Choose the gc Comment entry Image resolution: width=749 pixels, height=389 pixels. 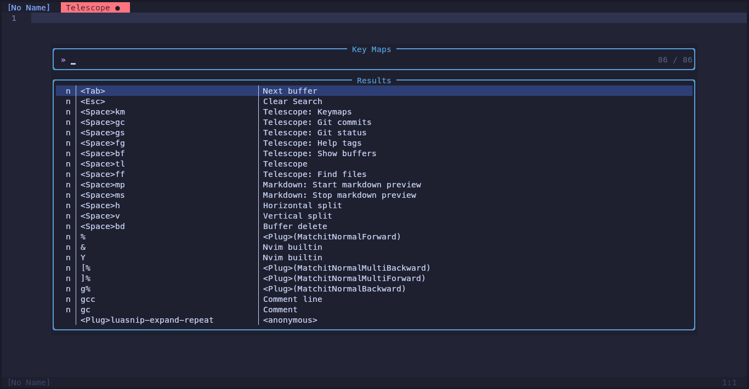tap(374, 310)
